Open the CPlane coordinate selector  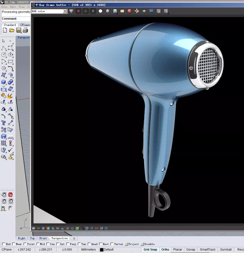(7, 250)
